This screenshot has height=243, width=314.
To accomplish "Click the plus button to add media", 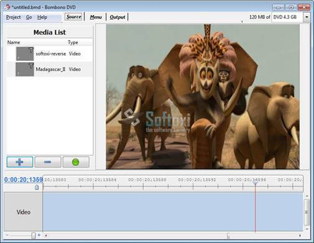I will [20, 162].
